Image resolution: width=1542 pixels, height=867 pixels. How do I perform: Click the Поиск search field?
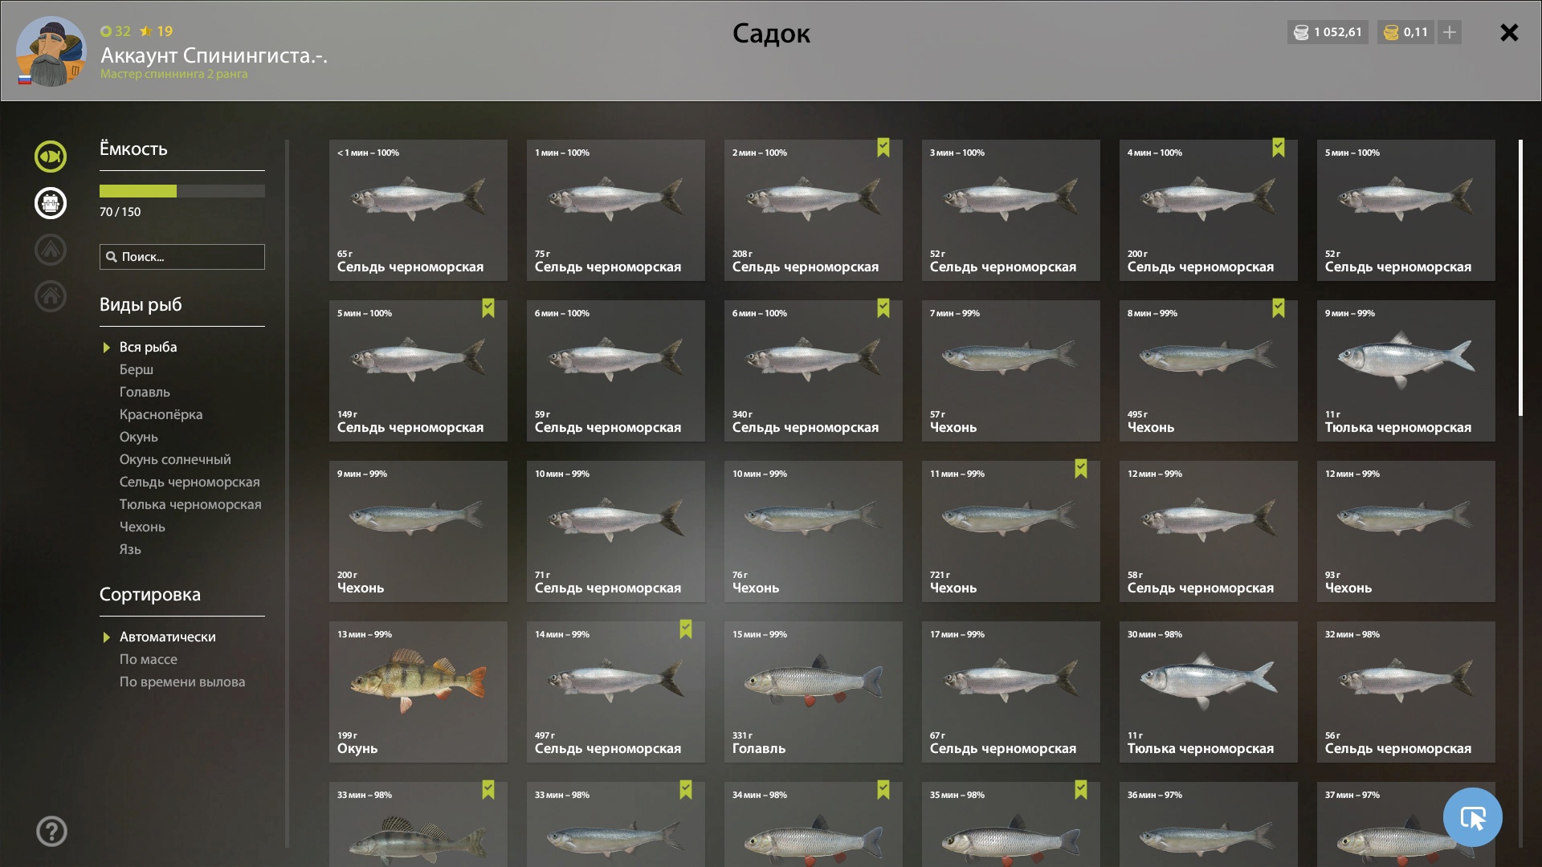point(182,257)
